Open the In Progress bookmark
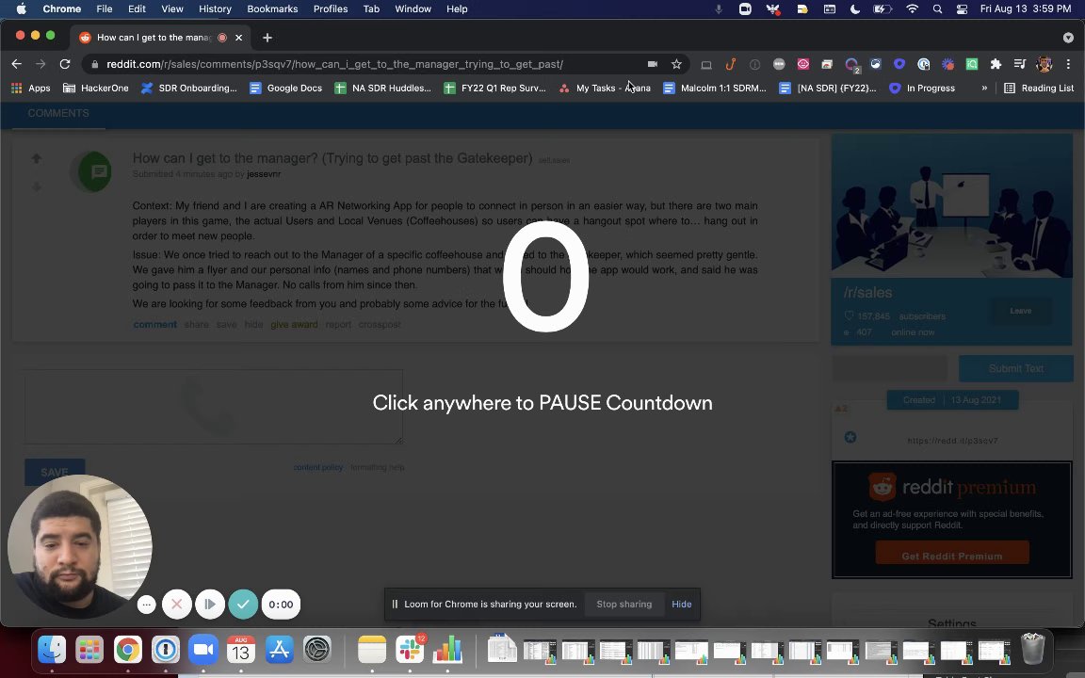 pos(922,88)
